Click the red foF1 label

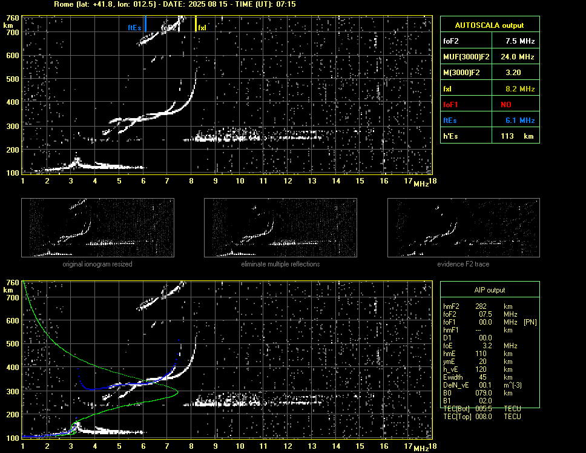[x=450, y=105]
